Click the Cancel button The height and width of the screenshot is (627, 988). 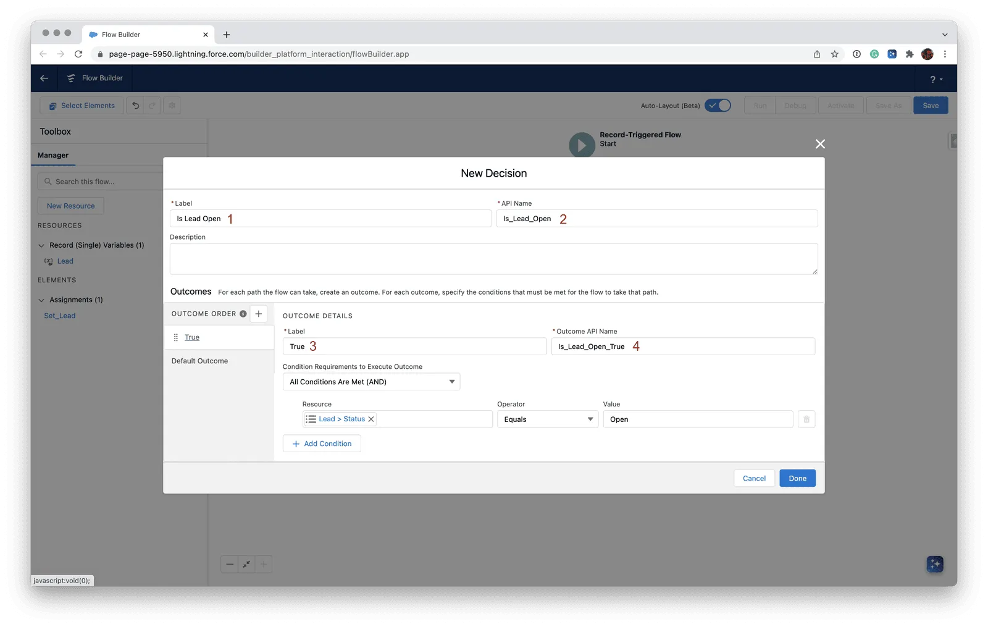754,478
